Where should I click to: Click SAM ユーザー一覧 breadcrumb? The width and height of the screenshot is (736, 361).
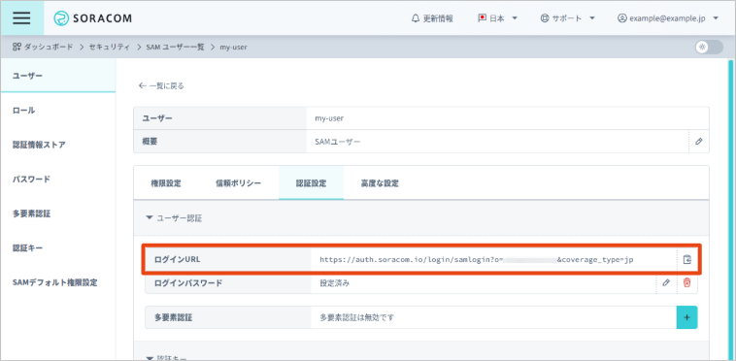click(175, 47)
